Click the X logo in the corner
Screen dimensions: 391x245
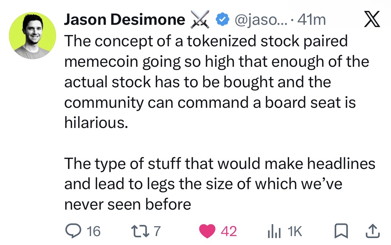pos(372,19)
